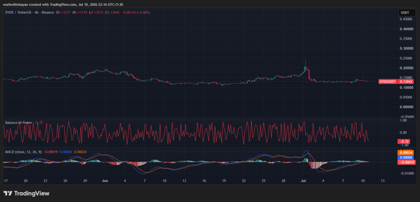Viewport: 420px width, 202px height.
Task: Click the 17 date label on time axis
Action: [x=6, y=181]
